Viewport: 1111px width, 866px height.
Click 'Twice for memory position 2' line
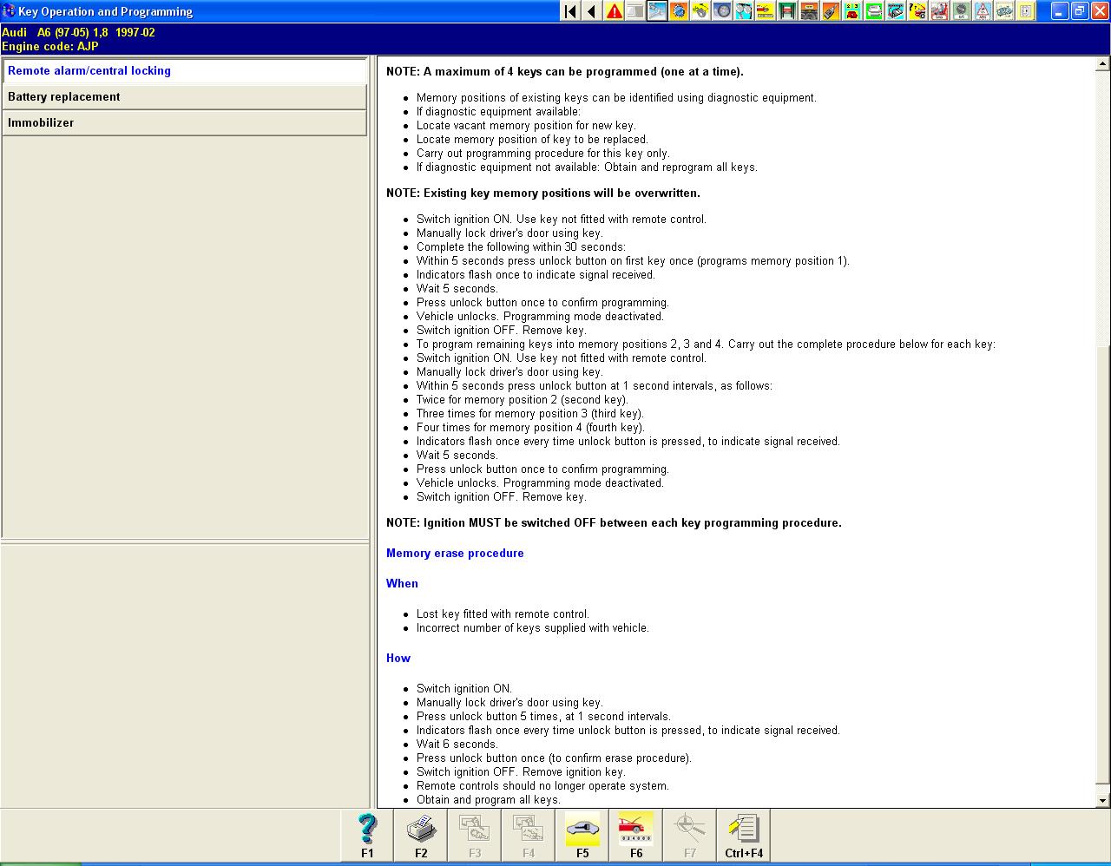[522, 400]
